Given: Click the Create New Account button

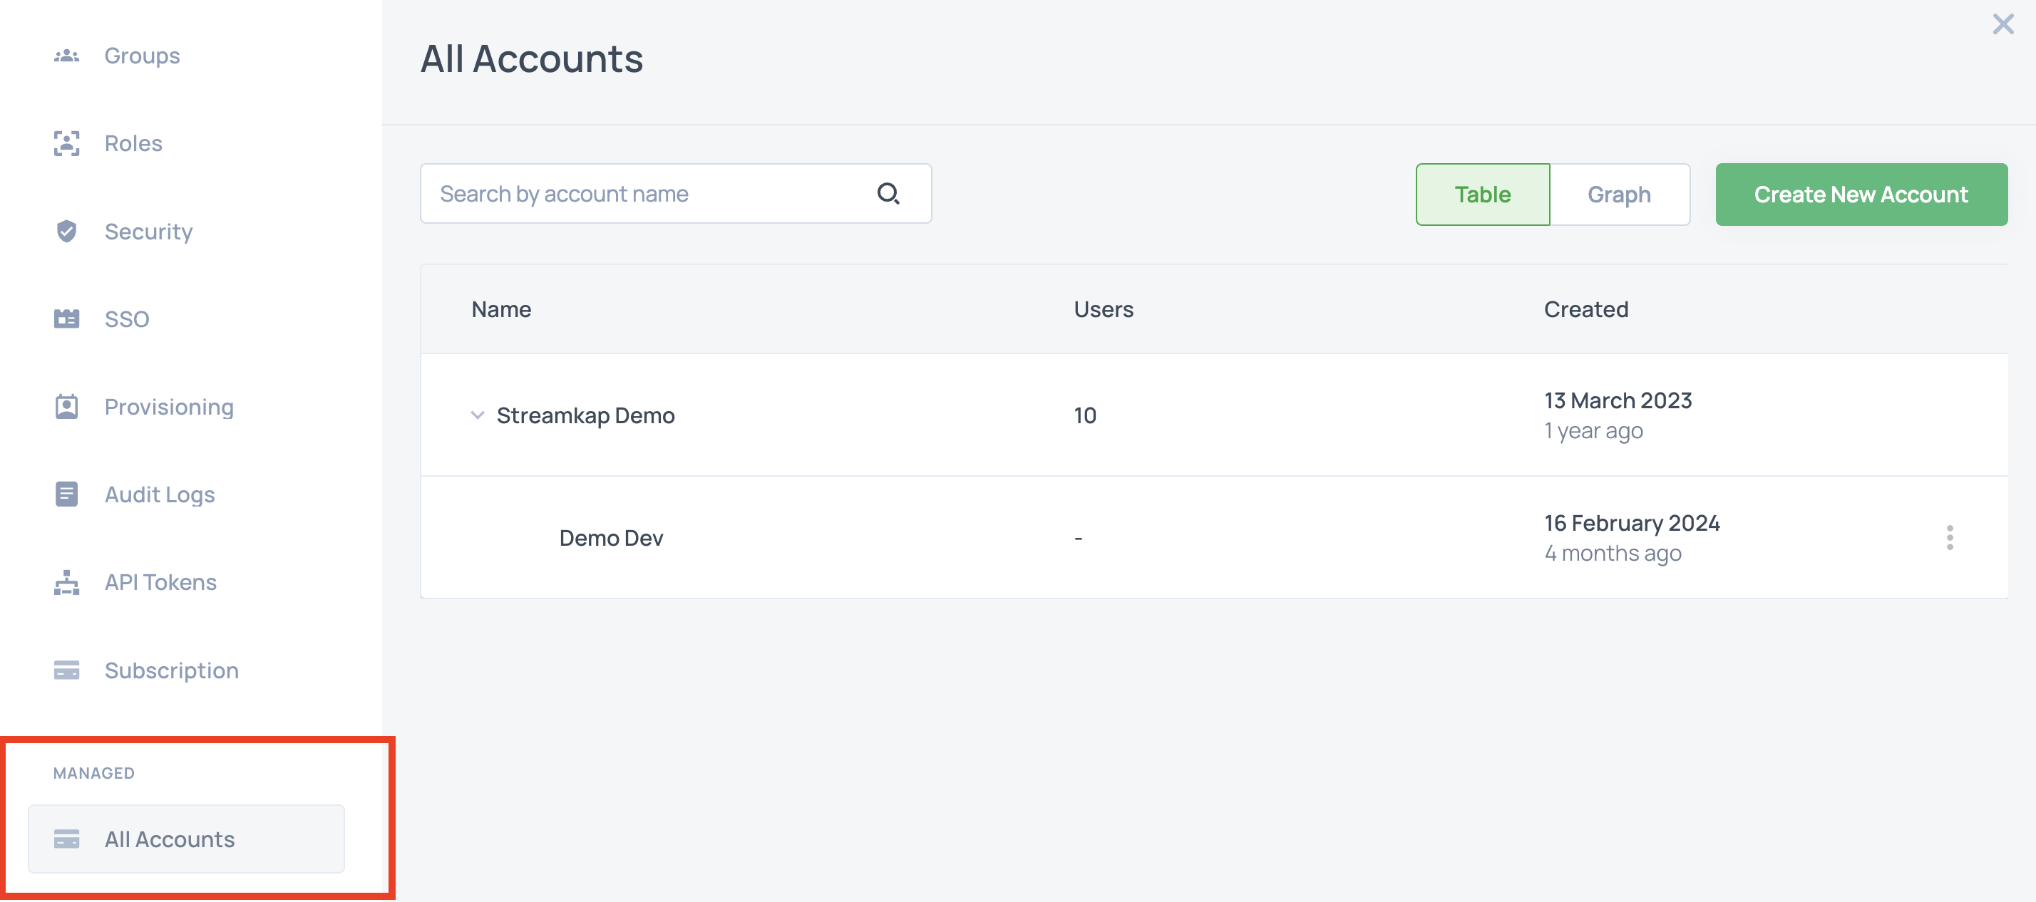Looking at the screenshot, I should [x=1861, y=195].
